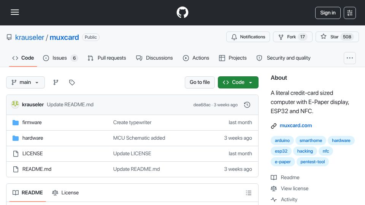Viewport: 365px width, 205px height.
Task: Fork the muxcard repository
Action: tap(293, 37)
